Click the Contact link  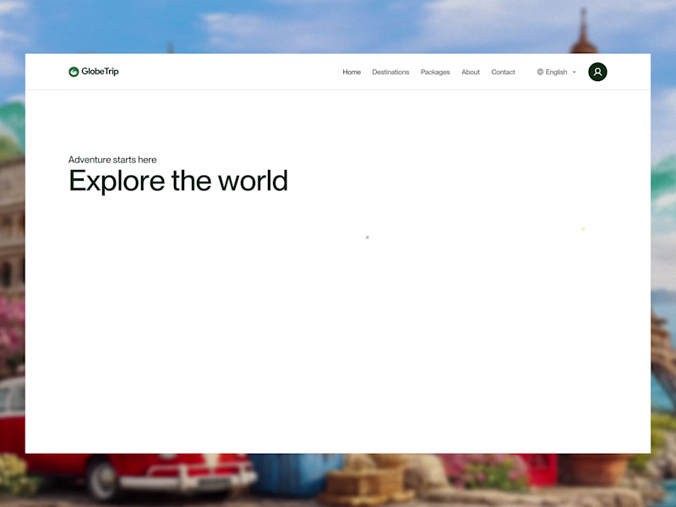(503, 72)
